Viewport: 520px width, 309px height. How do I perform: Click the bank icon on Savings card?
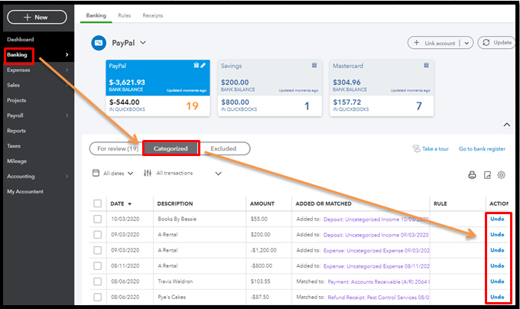click(315, 66)
